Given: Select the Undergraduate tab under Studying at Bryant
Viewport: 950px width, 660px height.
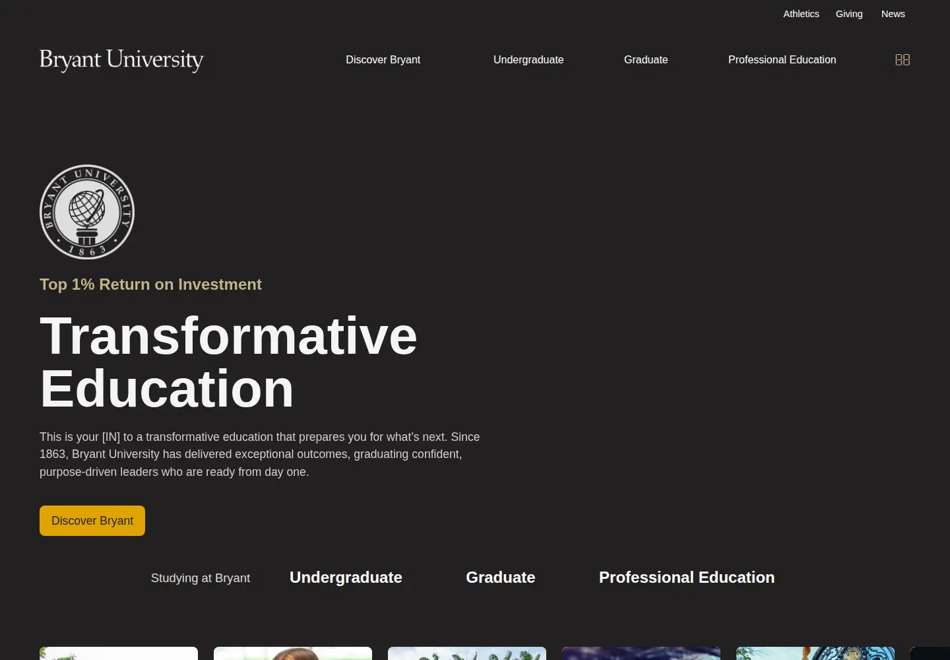Looking at the screenshot, I should [346, 577].
